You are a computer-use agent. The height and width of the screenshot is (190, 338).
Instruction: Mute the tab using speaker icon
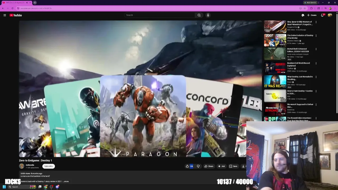tap(27, 3)
